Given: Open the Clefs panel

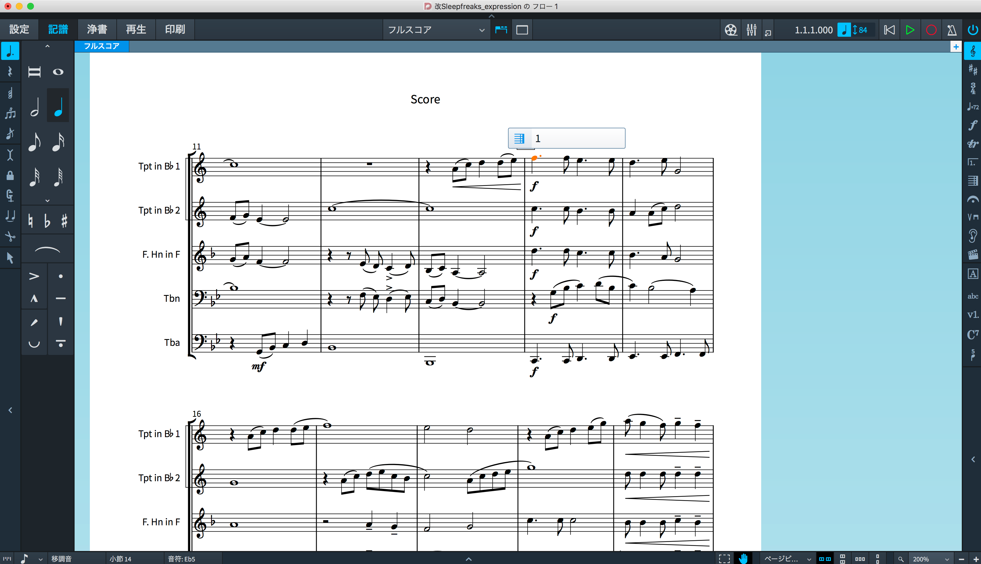Looking at the screenshot, I should tap(973, 51).
